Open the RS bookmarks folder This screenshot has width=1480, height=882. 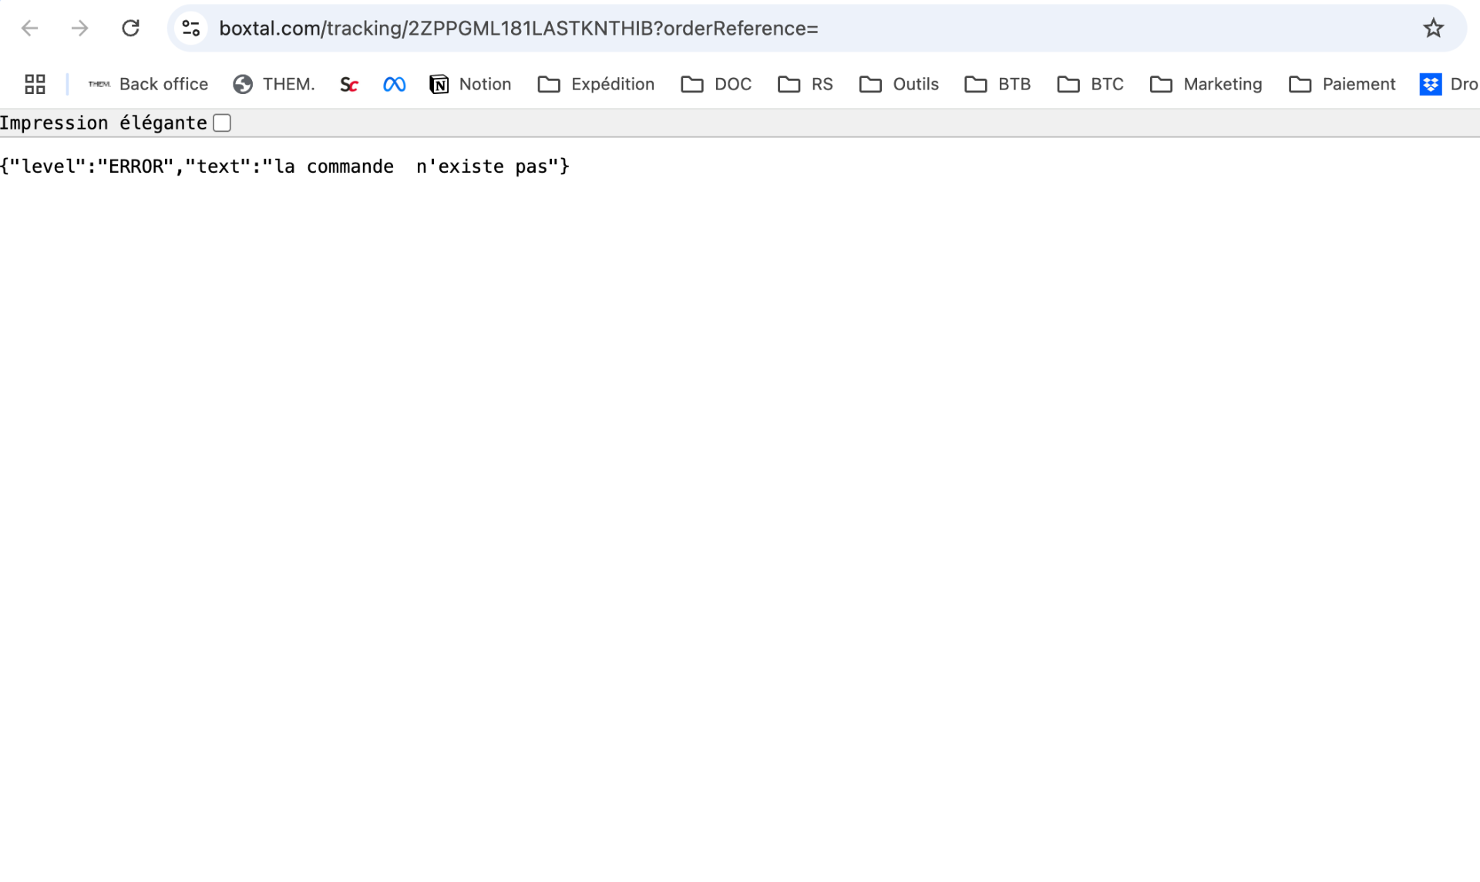point(806,84)
